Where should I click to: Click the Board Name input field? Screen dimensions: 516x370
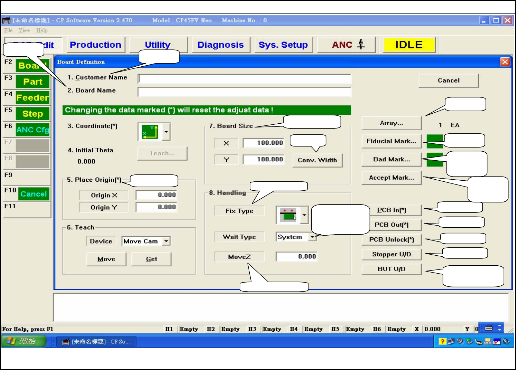coord(245,92)
